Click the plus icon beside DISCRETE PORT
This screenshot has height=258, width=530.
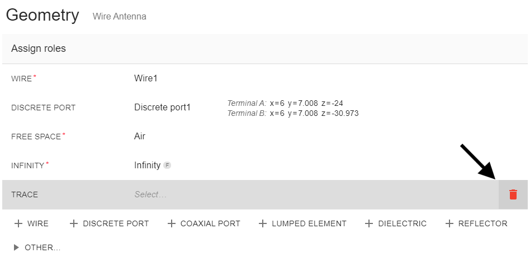74,223
